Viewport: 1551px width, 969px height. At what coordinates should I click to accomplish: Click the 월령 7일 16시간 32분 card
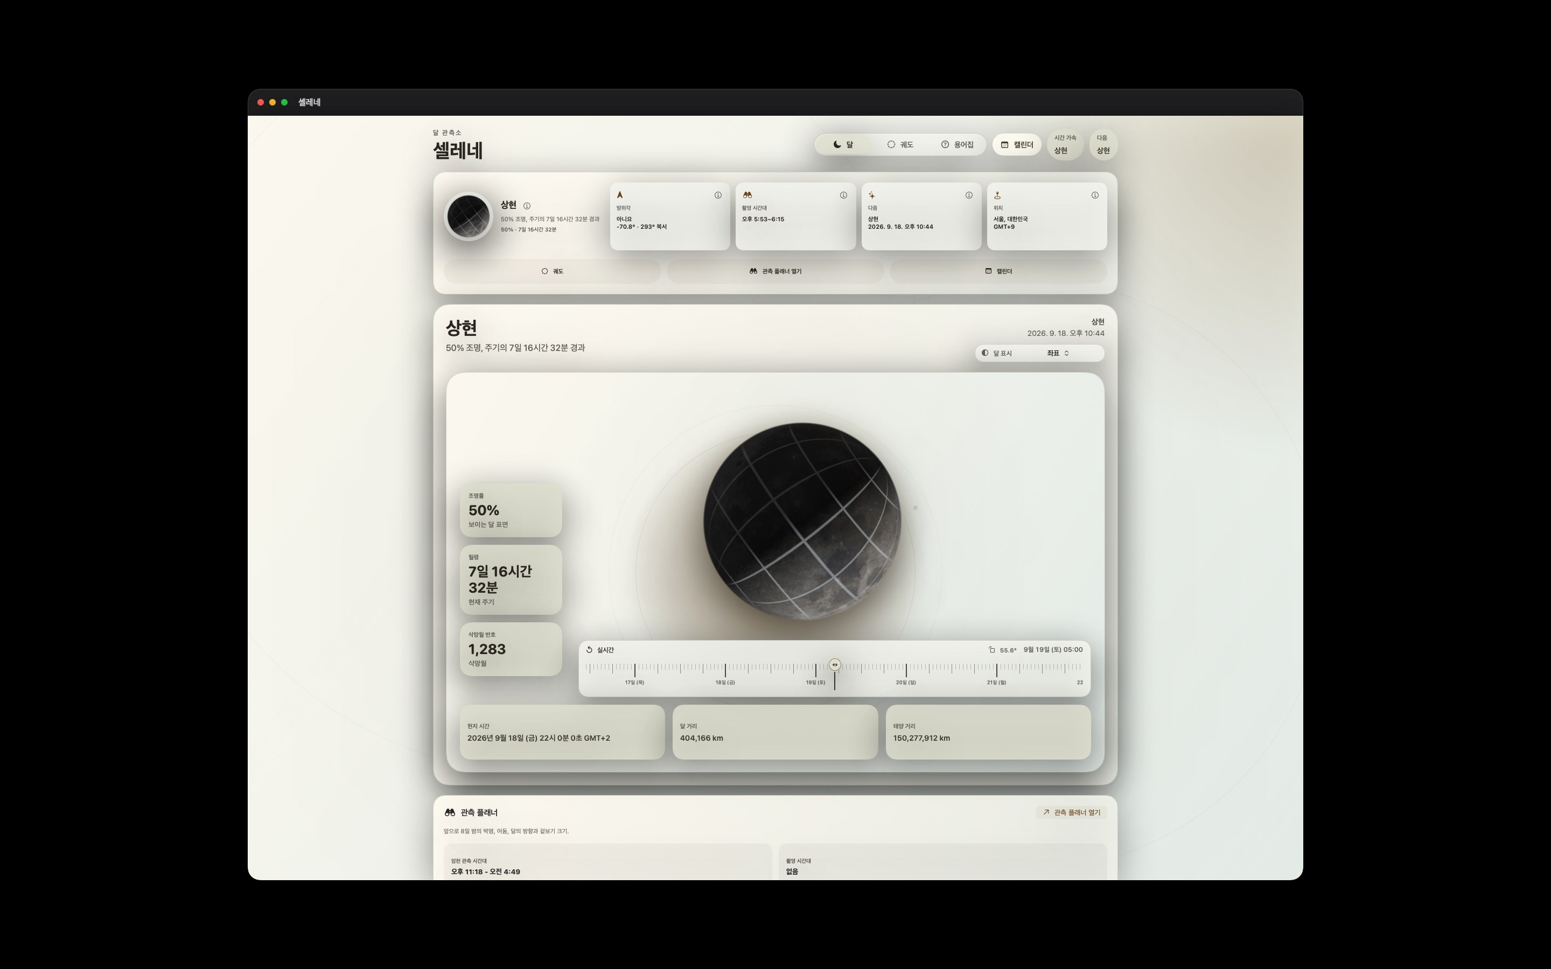[x=511, y=580]
